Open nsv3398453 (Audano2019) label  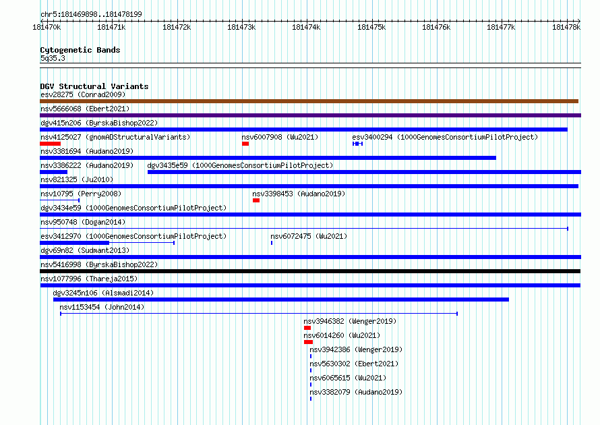pyautogui.click(x=299, y=194)
